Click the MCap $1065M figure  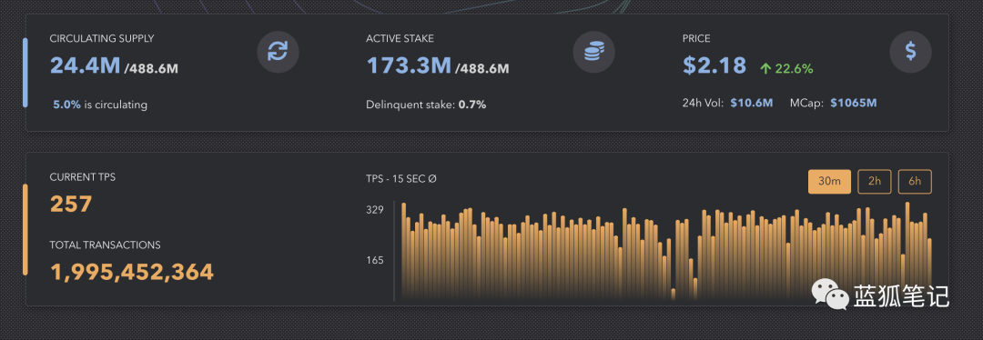(x=853, y=103)
